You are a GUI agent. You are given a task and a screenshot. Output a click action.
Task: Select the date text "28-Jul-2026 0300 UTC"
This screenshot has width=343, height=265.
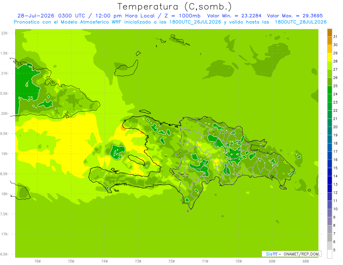point(50,16)
